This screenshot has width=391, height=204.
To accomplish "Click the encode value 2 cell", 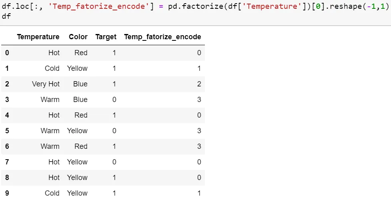I will click(199, 84).
